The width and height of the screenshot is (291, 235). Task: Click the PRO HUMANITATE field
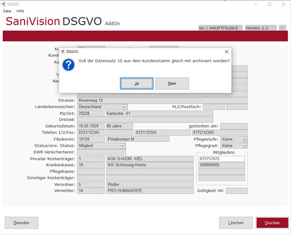[x=150, y=190]
